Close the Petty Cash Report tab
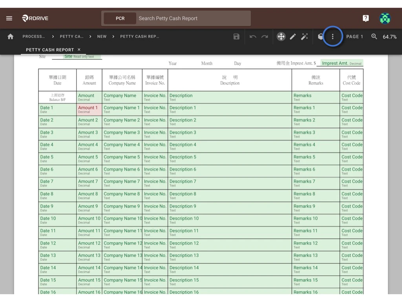 (79, 50)
